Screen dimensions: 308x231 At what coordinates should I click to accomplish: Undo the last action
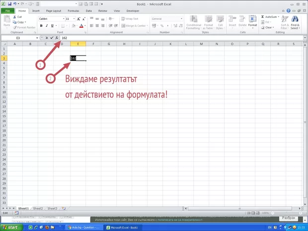tap(15, 4)
